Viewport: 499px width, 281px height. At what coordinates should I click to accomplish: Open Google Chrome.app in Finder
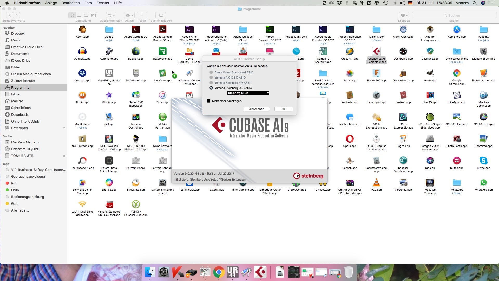(457, 73)
